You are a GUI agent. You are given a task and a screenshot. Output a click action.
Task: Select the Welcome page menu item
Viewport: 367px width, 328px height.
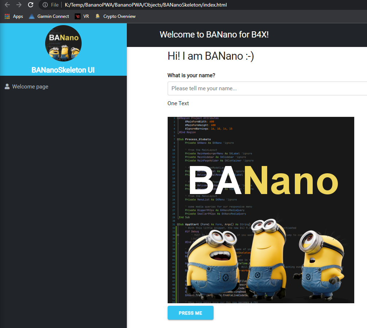point(30,87)
